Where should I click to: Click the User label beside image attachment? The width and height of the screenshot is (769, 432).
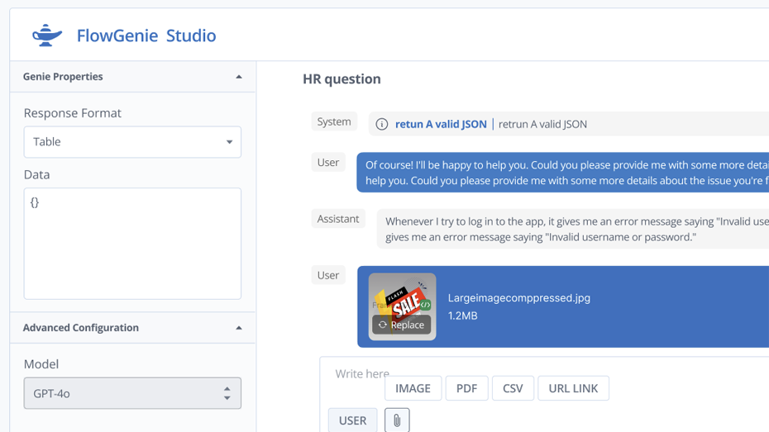tap(328, 275)
